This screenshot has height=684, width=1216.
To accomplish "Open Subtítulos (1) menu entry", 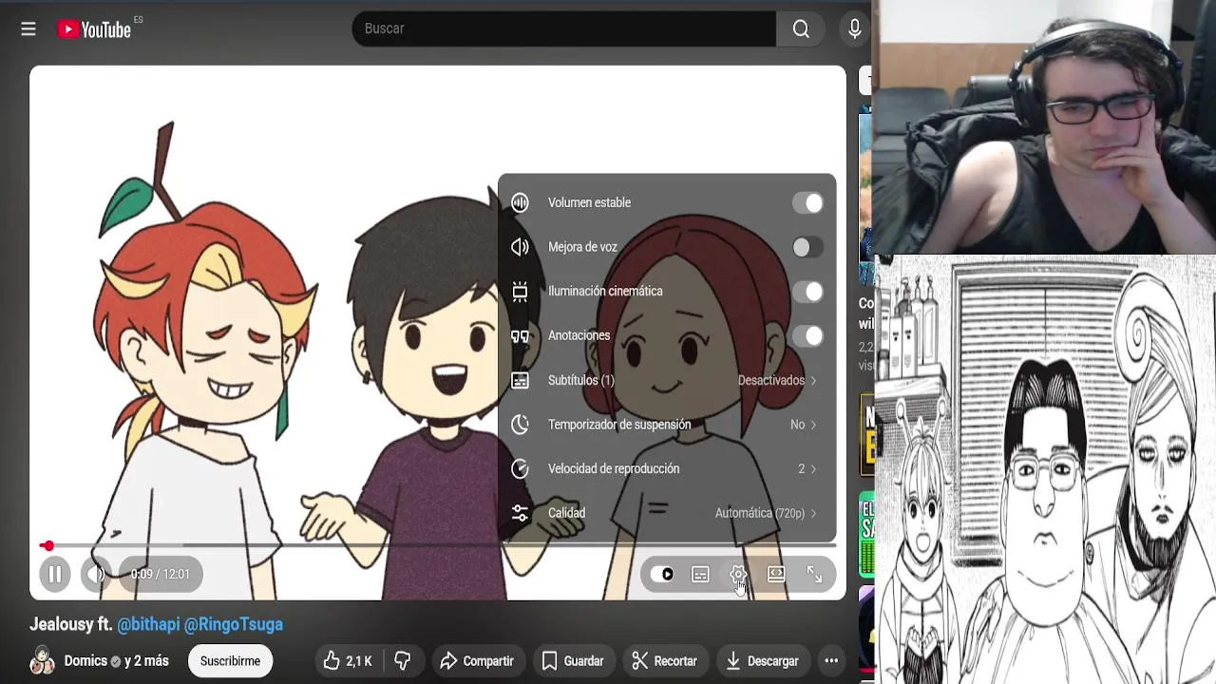I will 667,380.
